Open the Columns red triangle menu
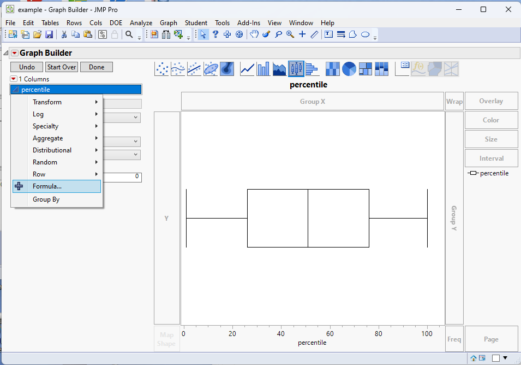 click(x=13, y=79)
